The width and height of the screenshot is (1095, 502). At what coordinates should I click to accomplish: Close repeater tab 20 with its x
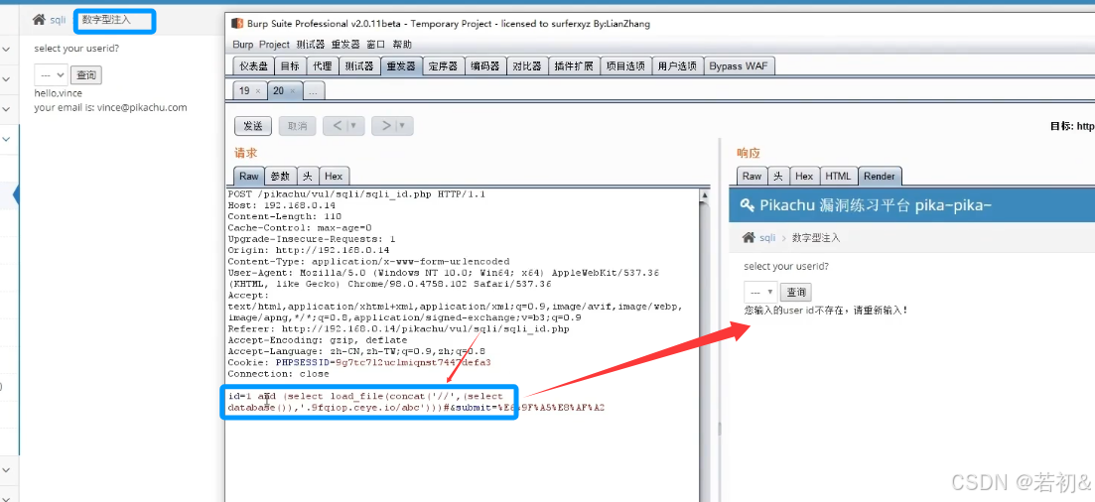click(x=292, y=90)
